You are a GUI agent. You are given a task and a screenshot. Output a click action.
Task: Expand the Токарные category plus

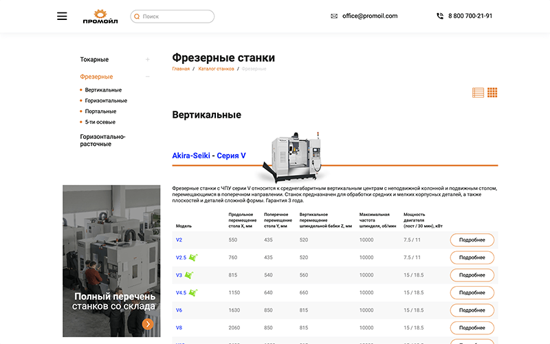click(x=148, y=60)
